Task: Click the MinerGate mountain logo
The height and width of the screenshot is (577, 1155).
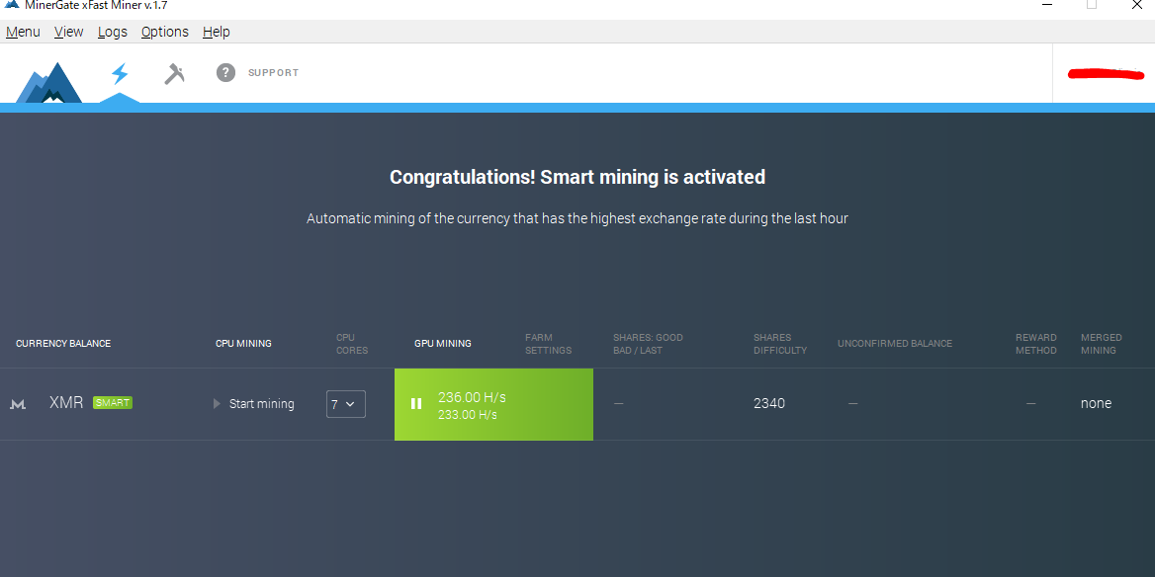Action: tap(48, 82)
